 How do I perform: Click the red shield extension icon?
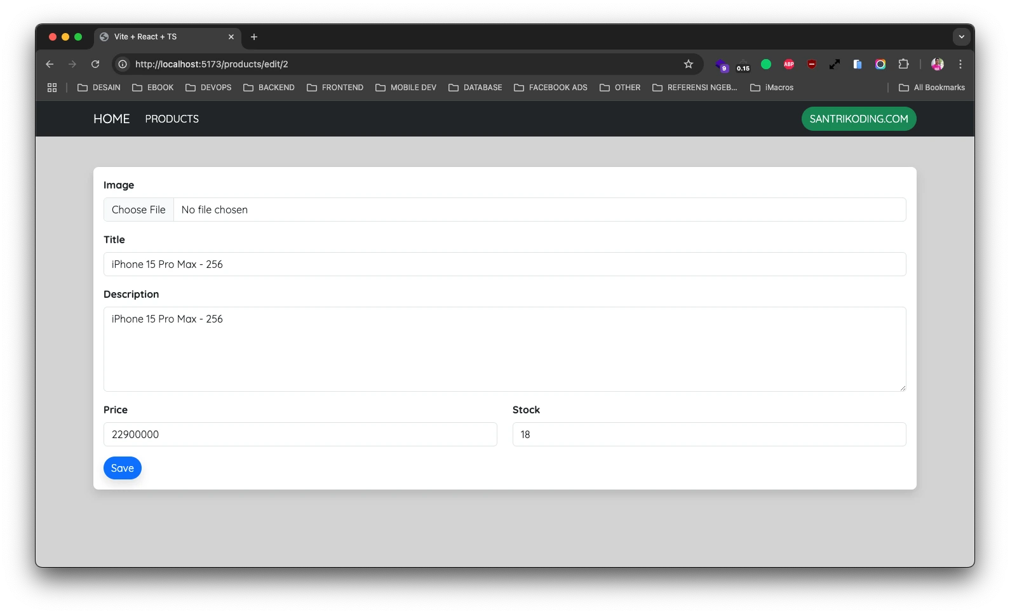tap(812, 64)
